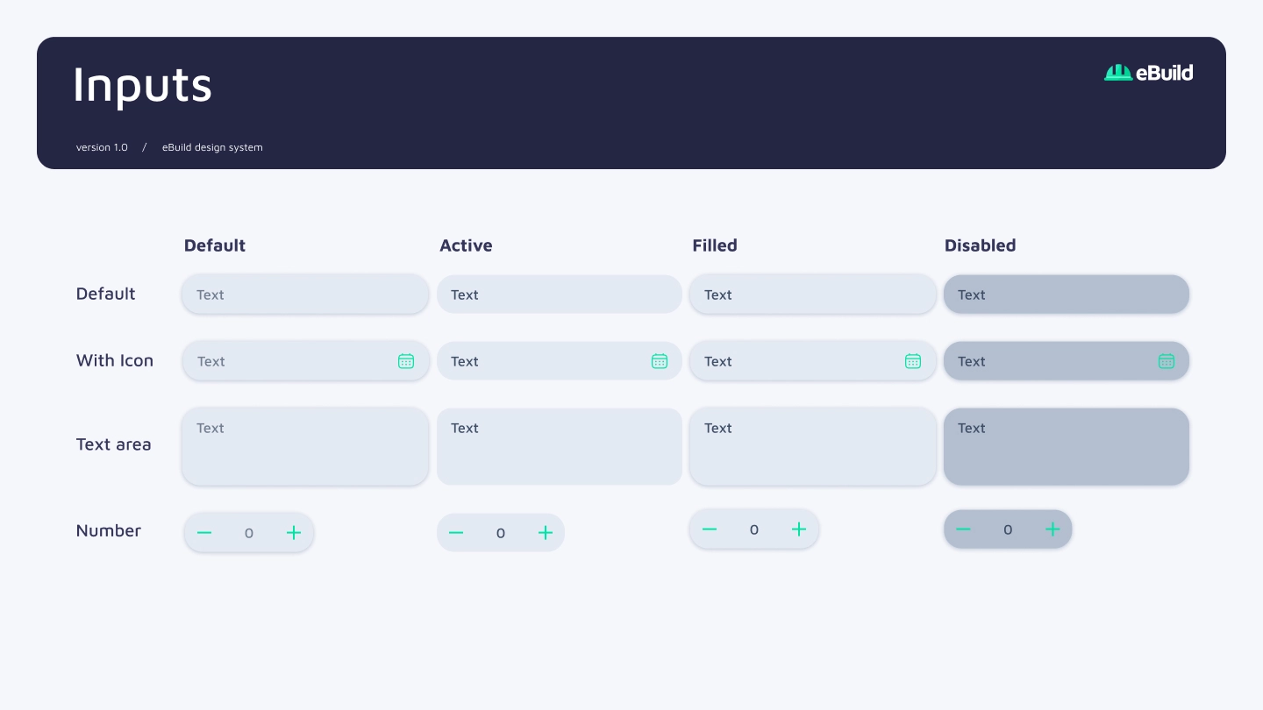Click minus on the Disabled number stepper

[963, 529]
